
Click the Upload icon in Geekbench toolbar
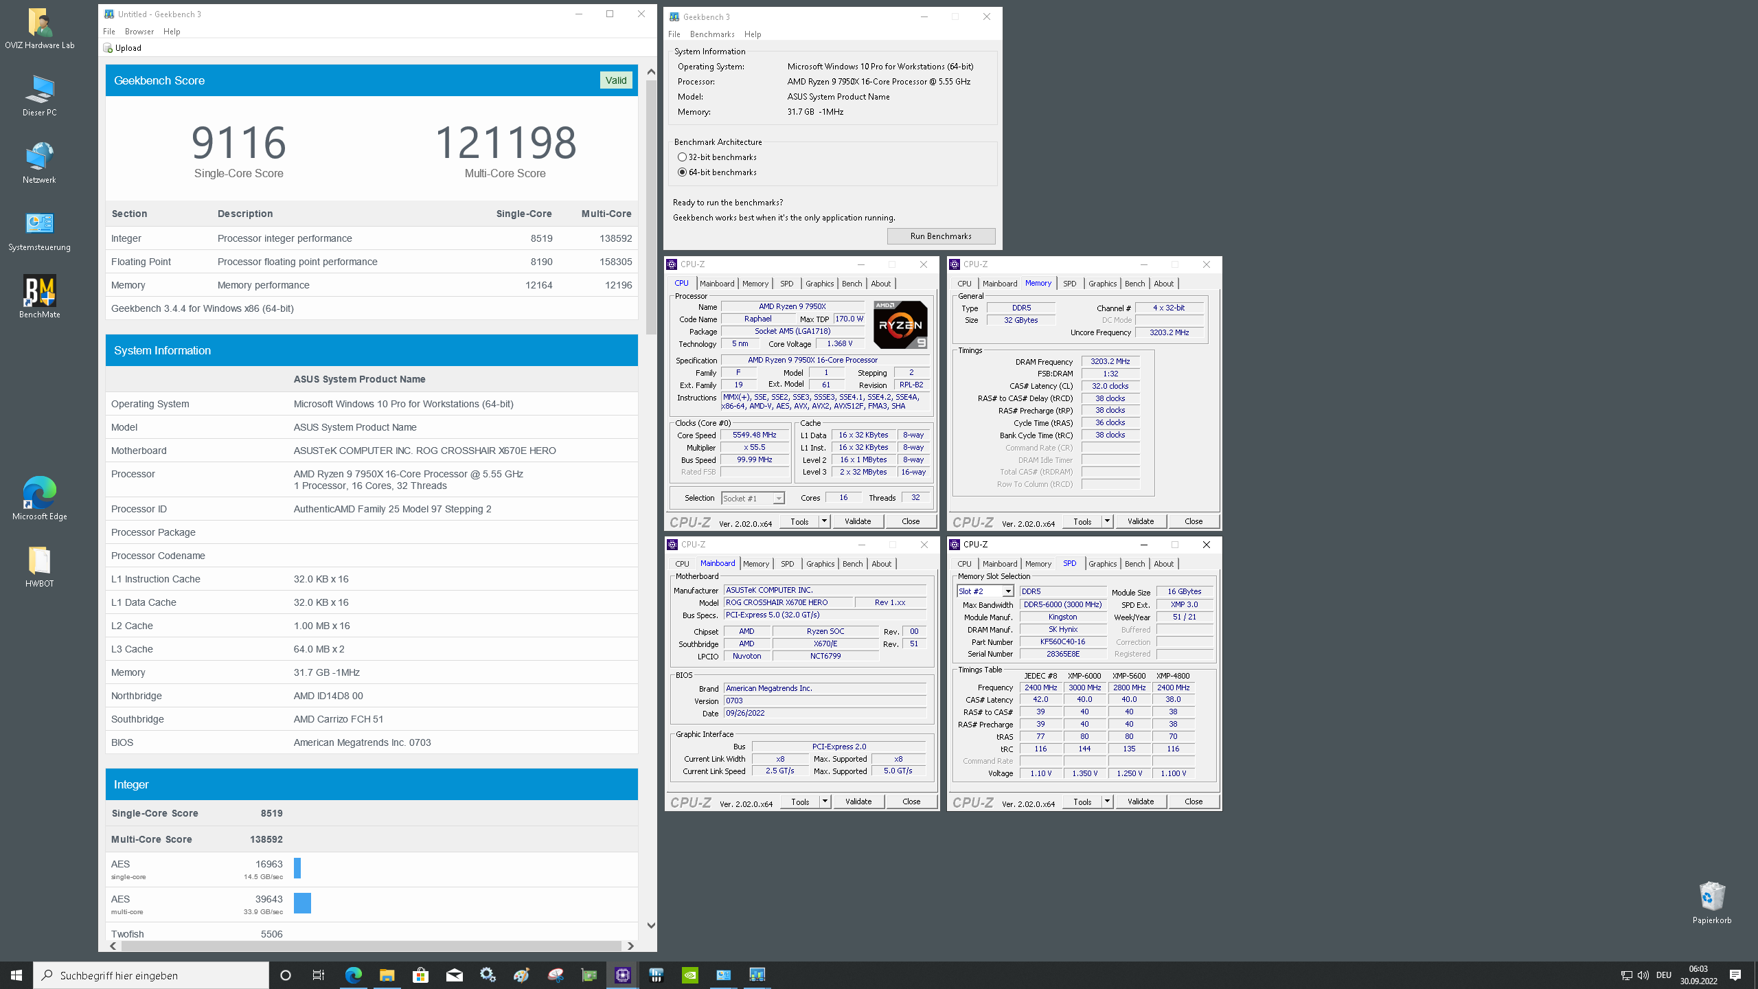click(108, 48)
